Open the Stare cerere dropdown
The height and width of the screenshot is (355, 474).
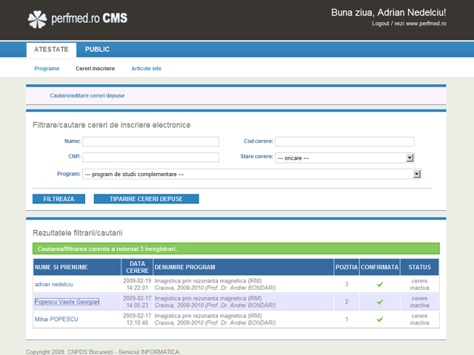click(x=344, y=158)
